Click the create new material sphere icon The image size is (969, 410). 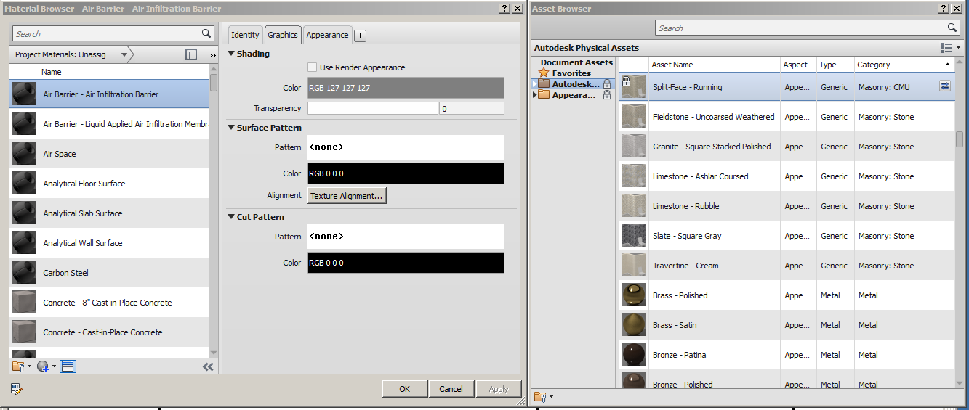tap(42, 366)
